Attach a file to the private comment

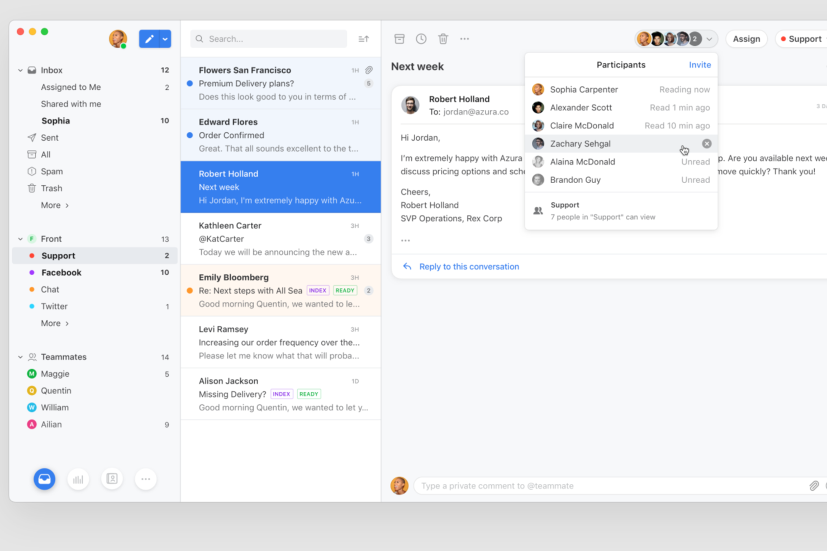point(813,486)
